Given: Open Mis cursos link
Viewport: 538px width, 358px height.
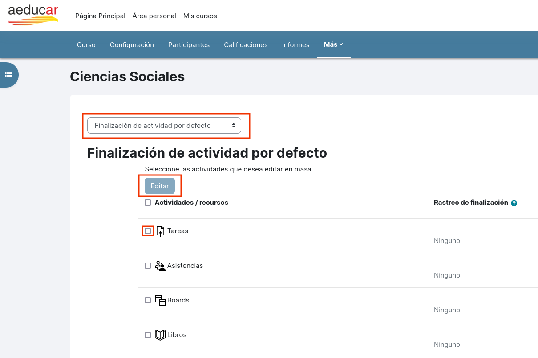Looking at the screenshot, I should [200, 16].
